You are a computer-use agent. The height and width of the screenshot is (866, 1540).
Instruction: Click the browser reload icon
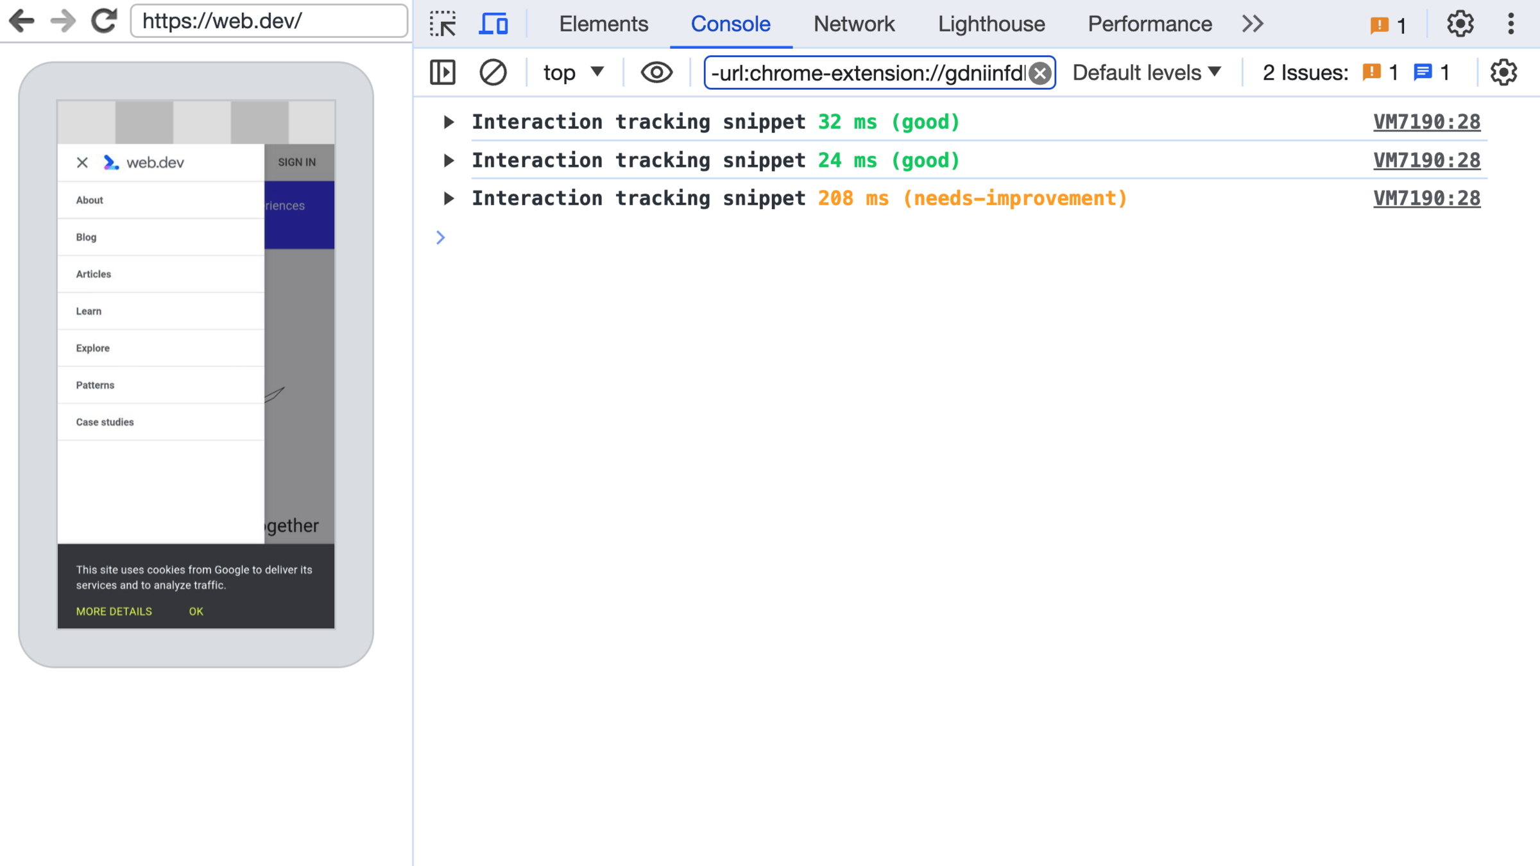104,21
